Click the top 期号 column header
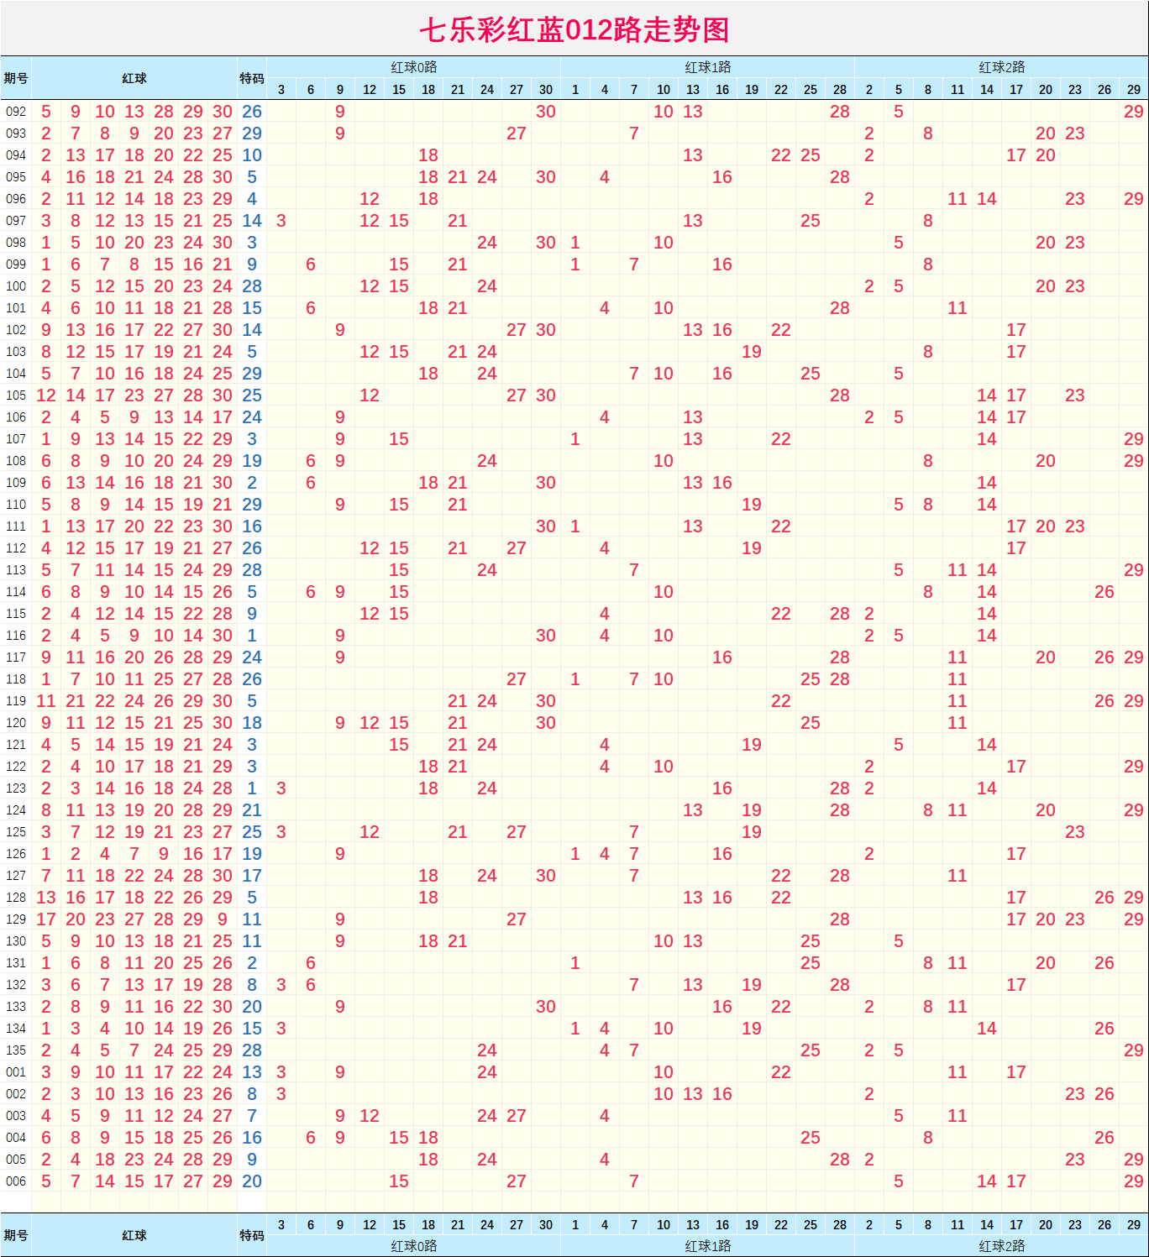The height and width of the screenshot is (1257, 1149). click(x=16, y=78)
